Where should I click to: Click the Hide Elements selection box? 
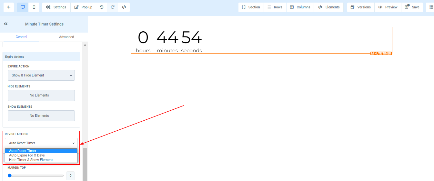(41, 95)
